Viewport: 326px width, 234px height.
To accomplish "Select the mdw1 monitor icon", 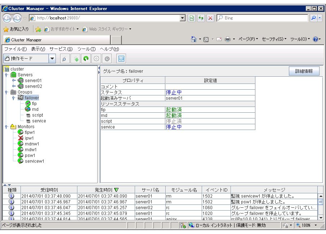I will [x=21, y=149].
